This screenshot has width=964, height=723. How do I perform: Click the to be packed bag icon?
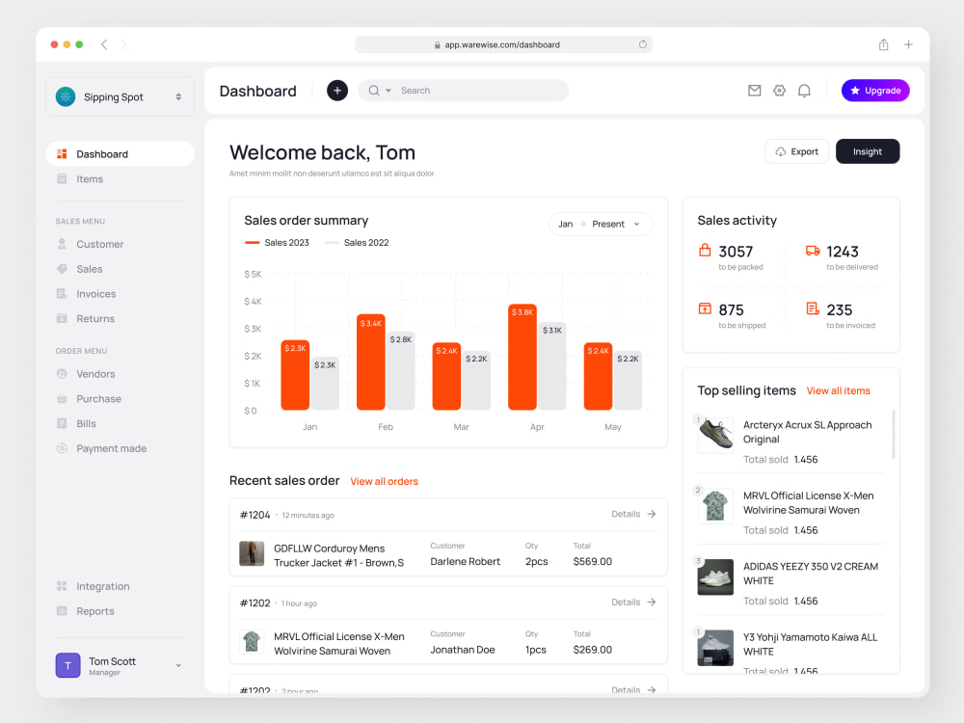point(705,251)
